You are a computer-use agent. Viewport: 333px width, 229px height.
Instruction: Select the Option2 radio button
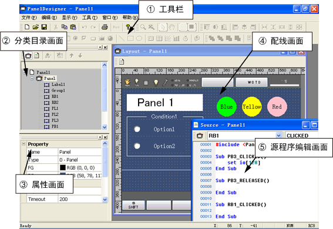coord(137,146)
